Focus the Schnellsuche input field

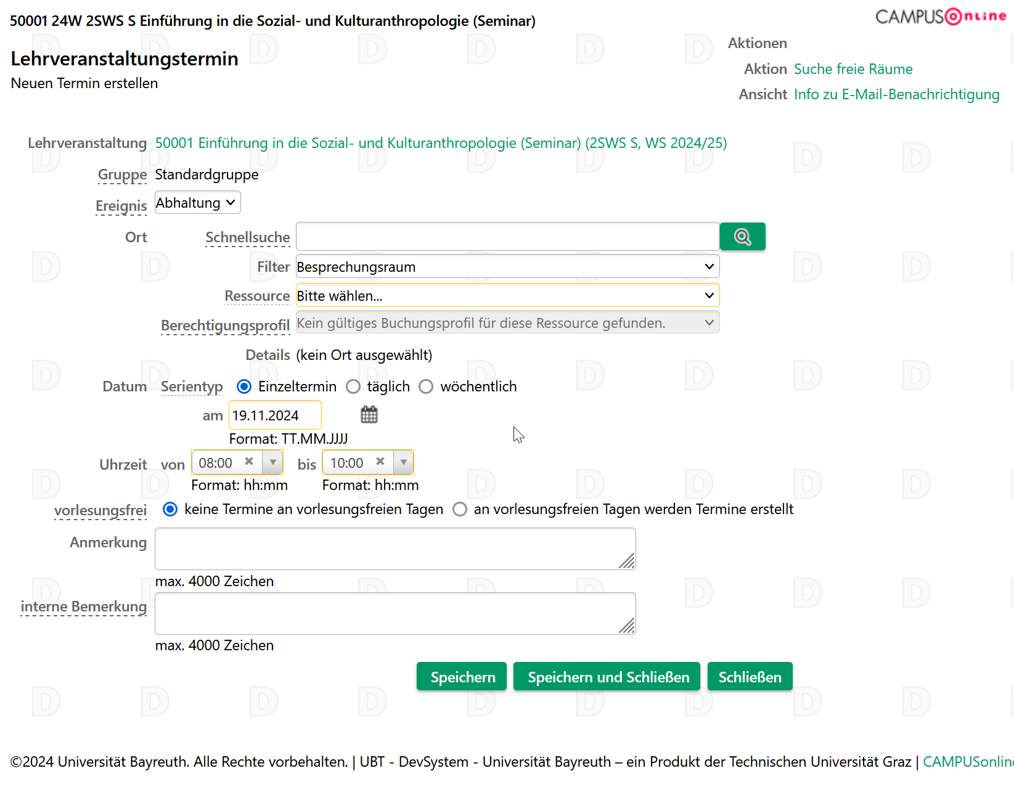click(x=507, y=237)
